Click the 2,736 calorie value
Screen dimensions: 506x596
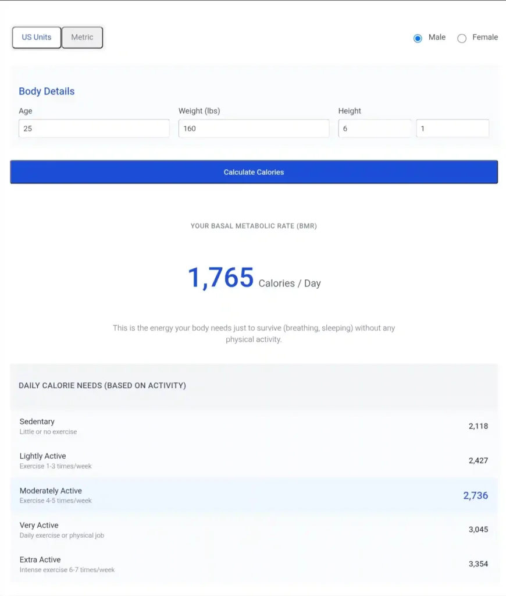click(476, 495)
